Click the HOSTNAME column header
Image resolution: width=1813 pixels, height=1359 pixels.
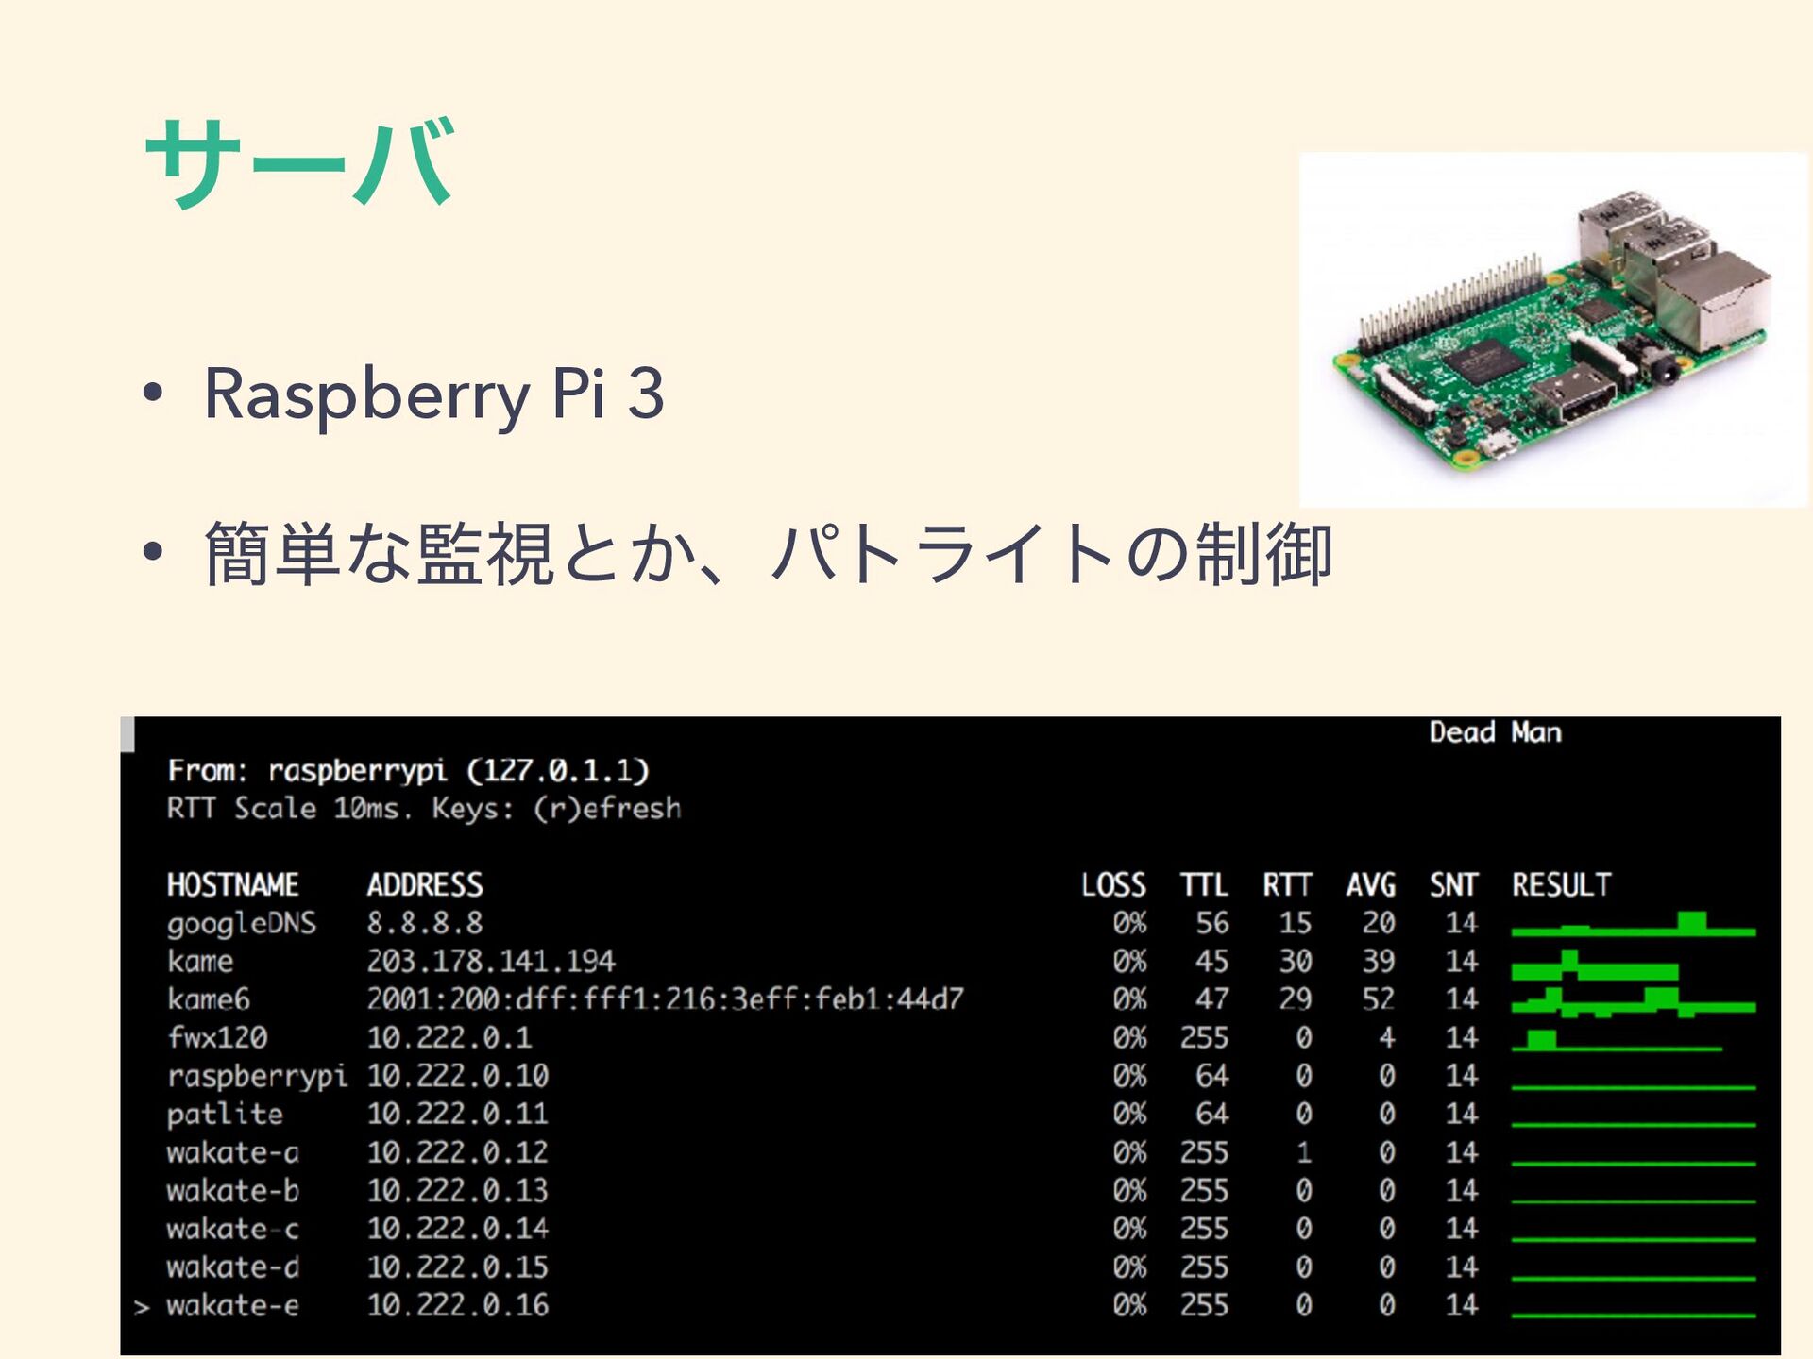tap(232, 884)
